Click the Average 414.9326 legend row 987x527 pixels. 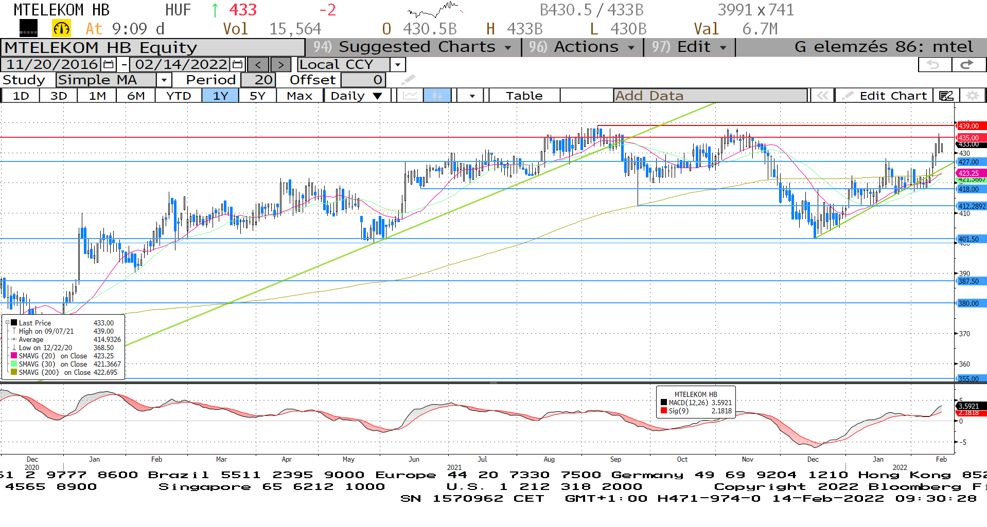coord(66,339)
